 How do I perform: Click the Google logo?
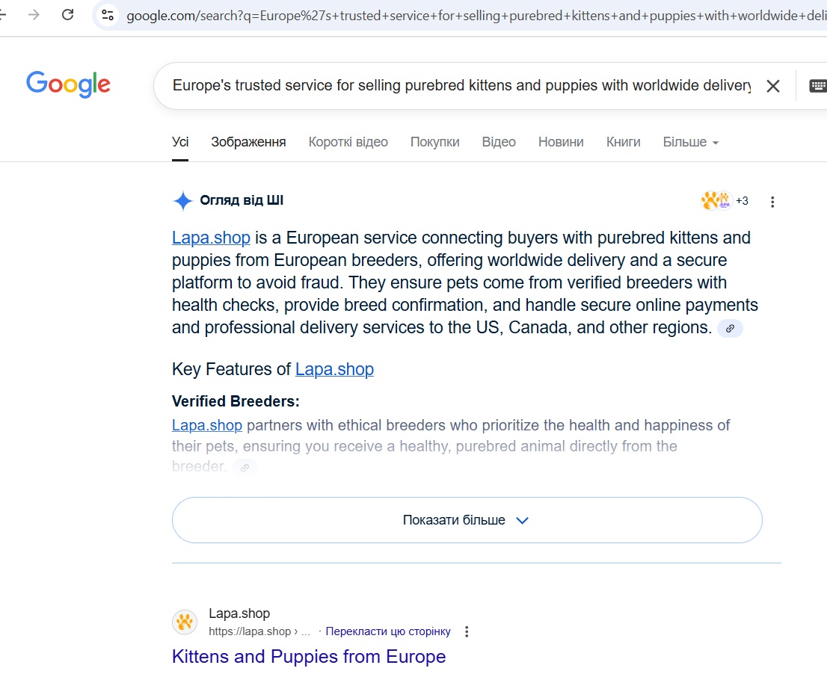coord(68,84)
